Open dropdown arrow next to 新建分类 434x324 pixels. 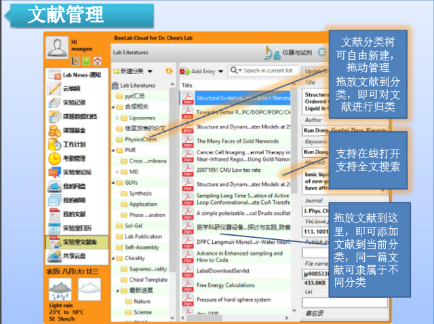(150, 71)
